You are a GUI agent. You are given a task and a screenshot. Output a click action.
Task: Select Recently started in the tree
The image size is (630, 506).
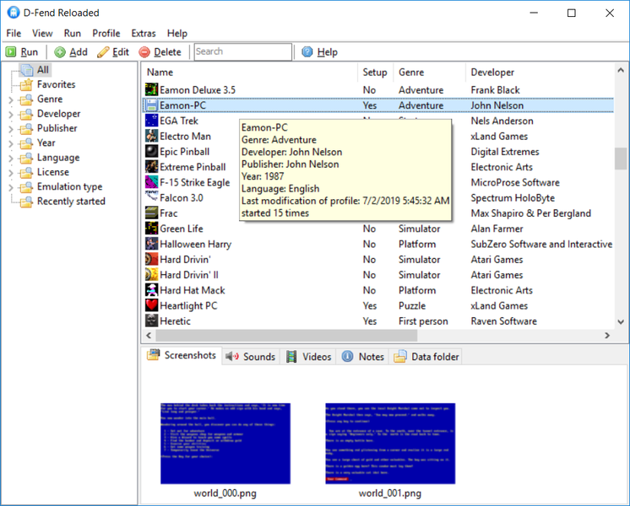pyautogui.click(x=71, y=202)
